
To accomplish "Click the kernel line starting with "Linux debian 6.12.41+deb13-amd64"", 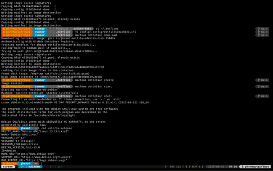I will point(75,102).
